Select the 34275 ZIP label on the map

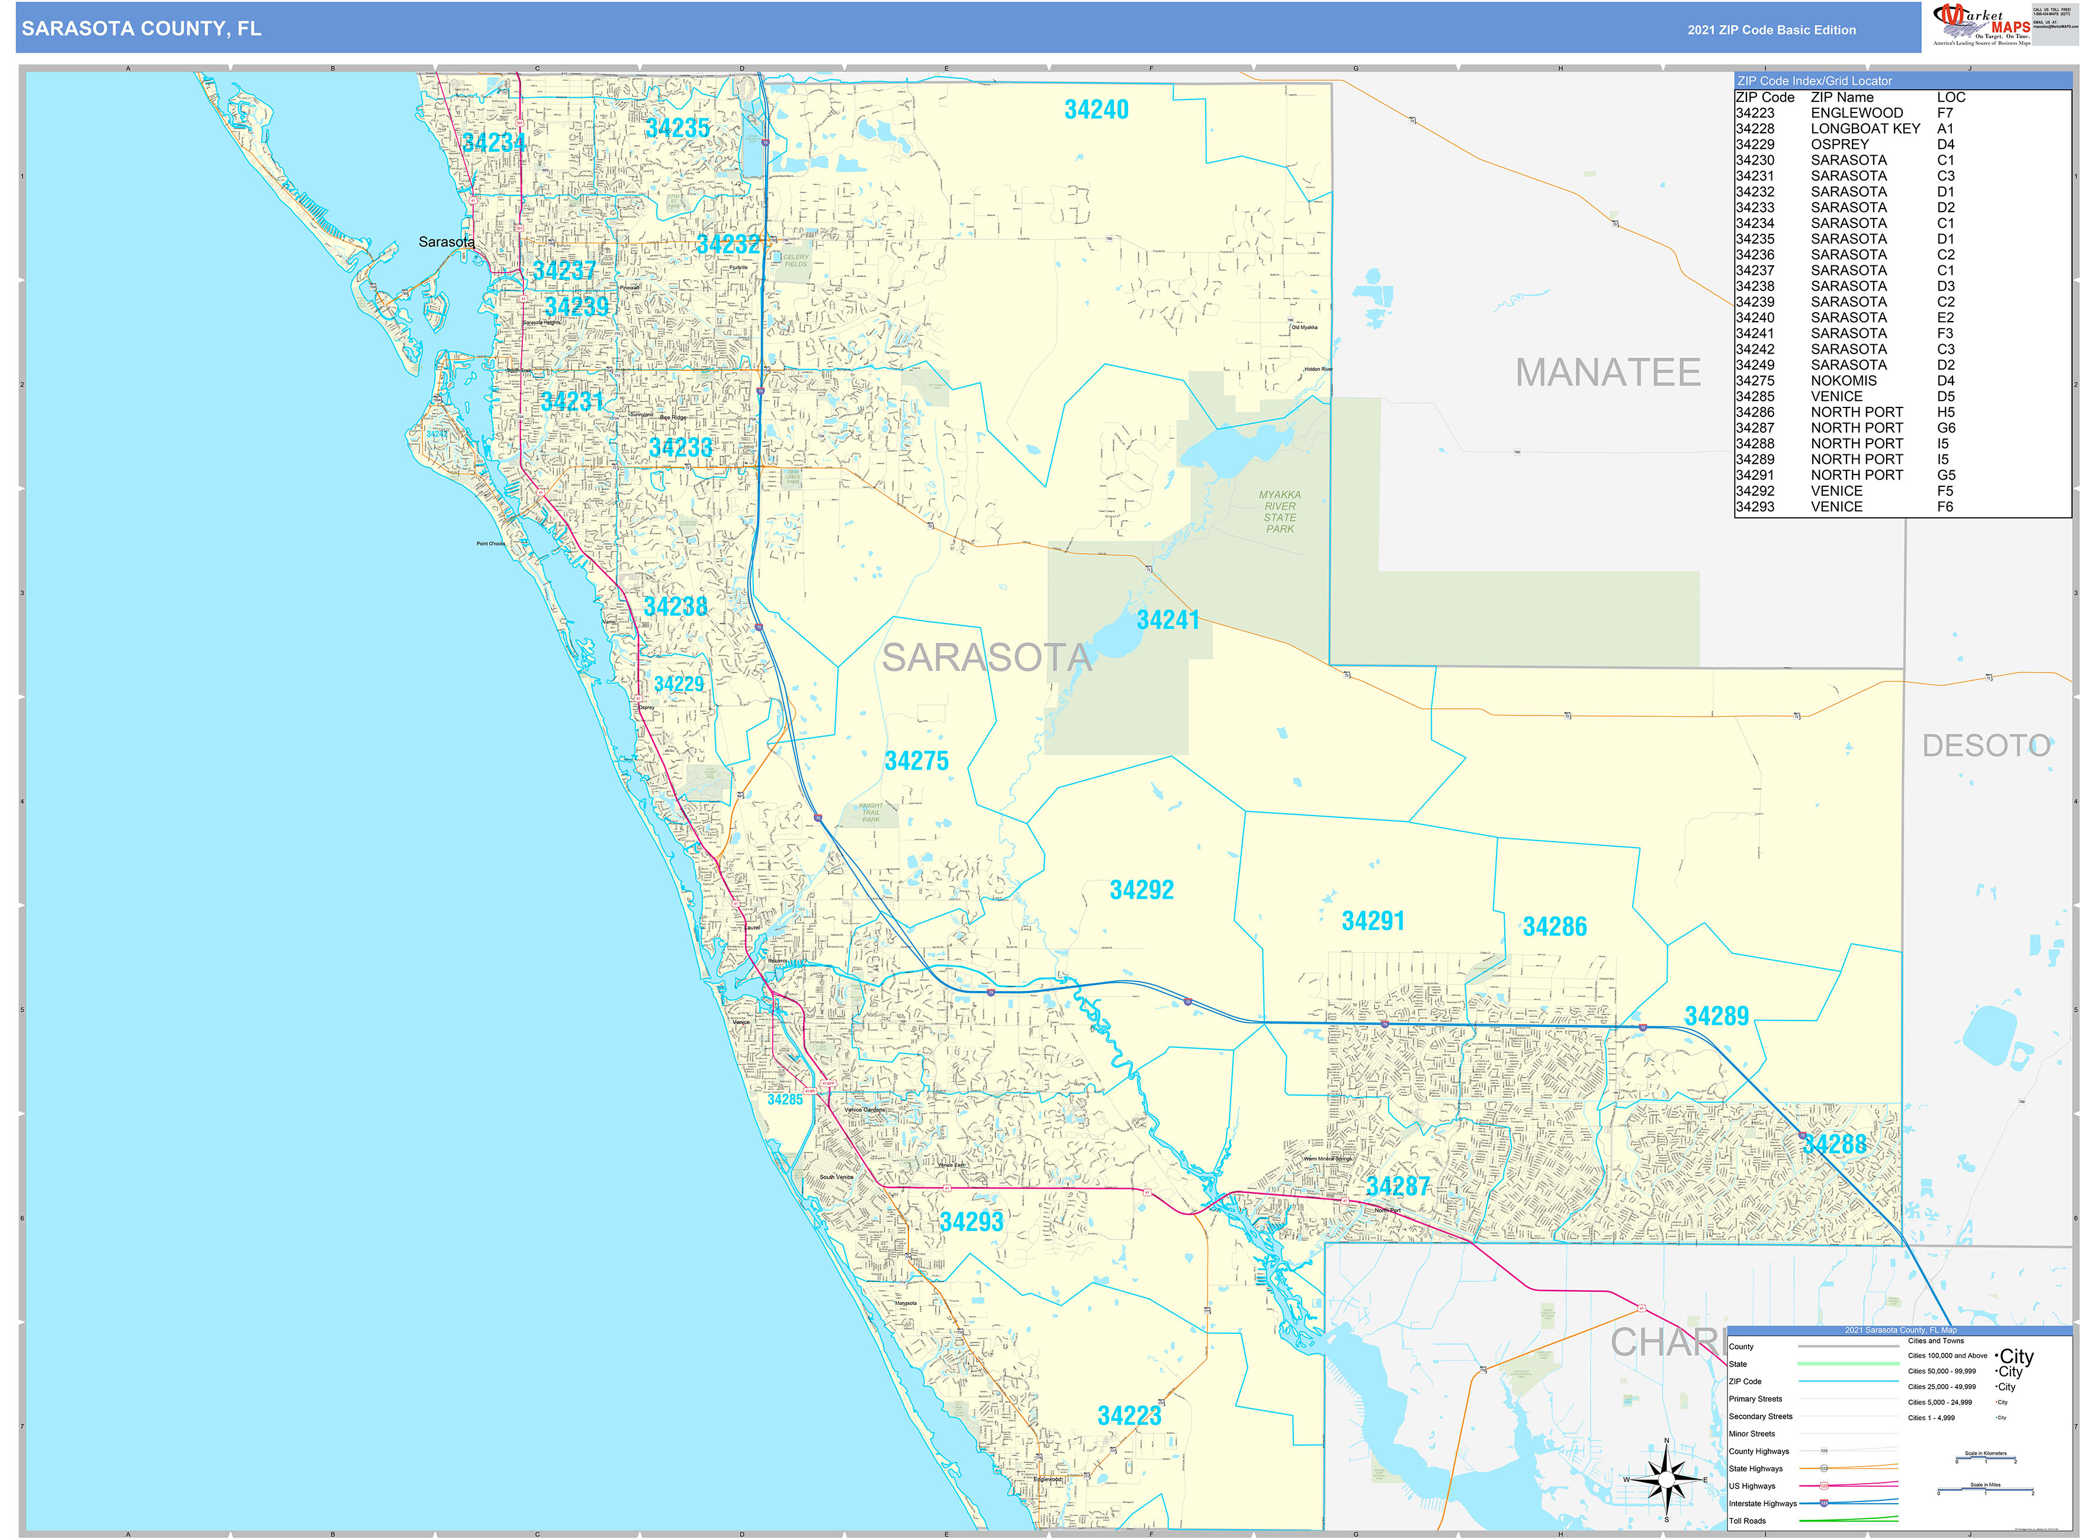[917, 761]
